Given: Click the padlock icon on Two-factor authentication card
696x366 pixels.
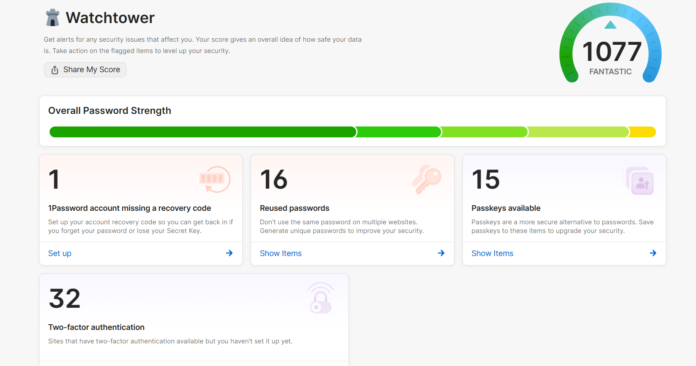Looking at the screenshot, I should pyautogui.click(x=321, y=298).
